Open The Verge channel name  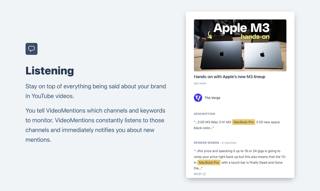pos(212,98)
